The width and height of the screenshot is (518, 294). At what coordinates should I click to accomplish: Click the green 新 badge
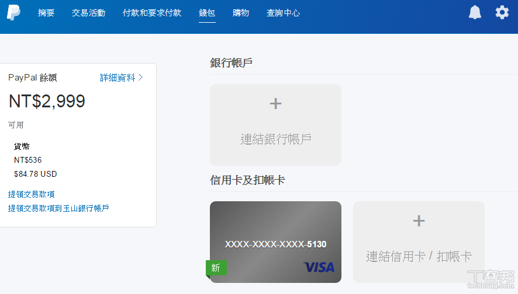[216, 268]
